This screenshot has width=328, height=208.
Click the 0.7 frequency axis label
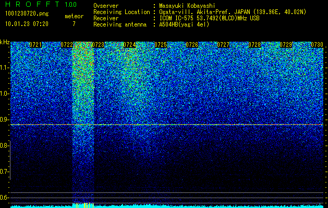point(4,172)
